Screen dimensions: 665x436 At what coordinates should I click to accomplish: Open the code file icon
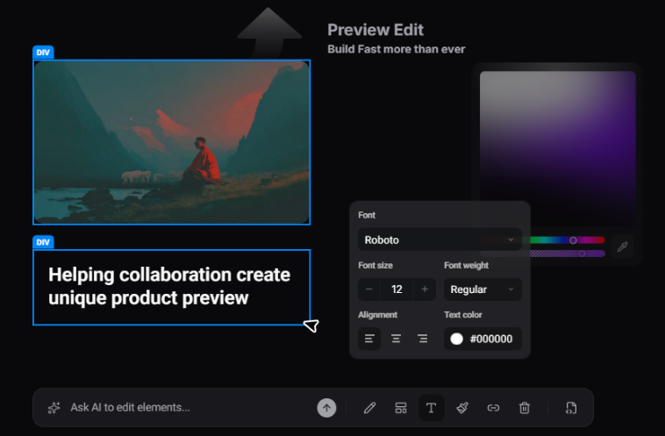tap(571, 408)
